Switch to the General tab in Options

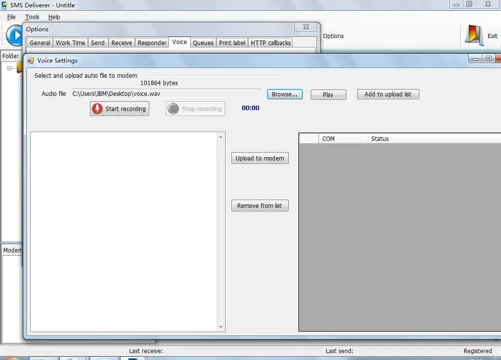coord(40,43)
